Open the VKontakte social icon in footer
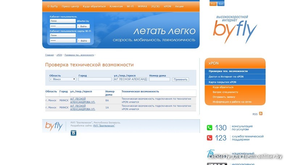 [74, 133]
